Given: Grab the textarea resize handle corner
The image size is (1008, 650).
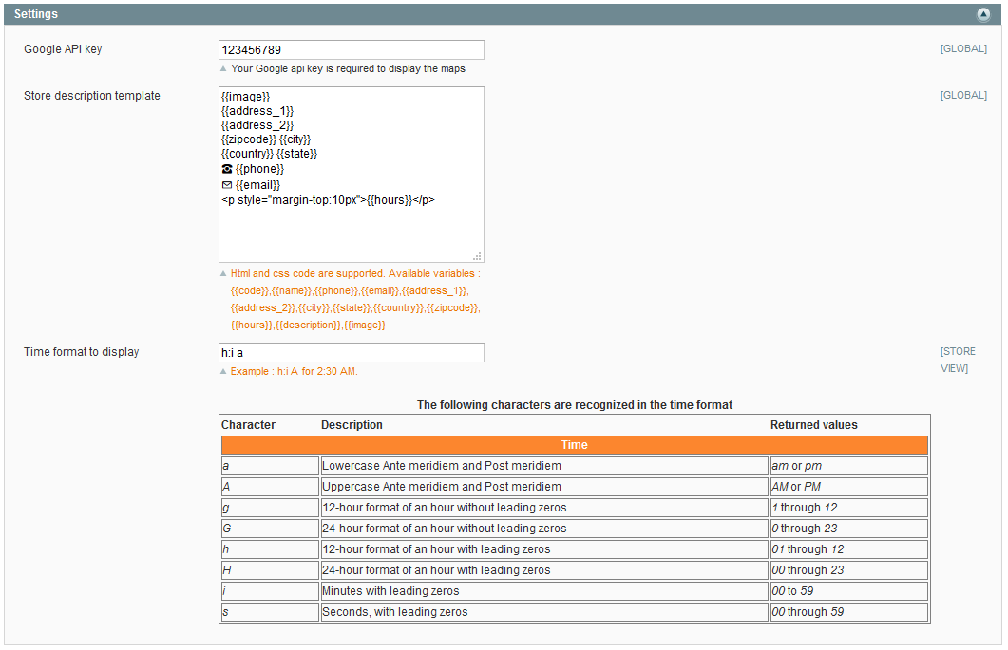Looking at the screenshot, I should (477, 256).
